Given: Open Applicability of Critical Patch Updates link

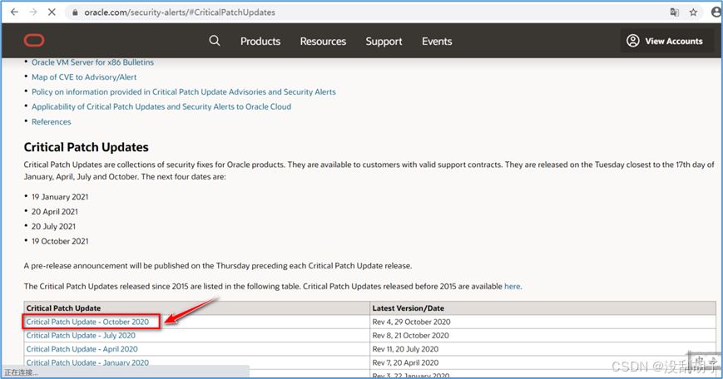Looking at the screenshot, I should [161, 106].
